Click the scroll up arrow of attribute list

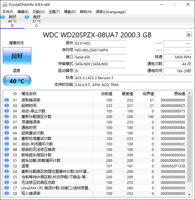pyautogui.click(x=189, y=93)
